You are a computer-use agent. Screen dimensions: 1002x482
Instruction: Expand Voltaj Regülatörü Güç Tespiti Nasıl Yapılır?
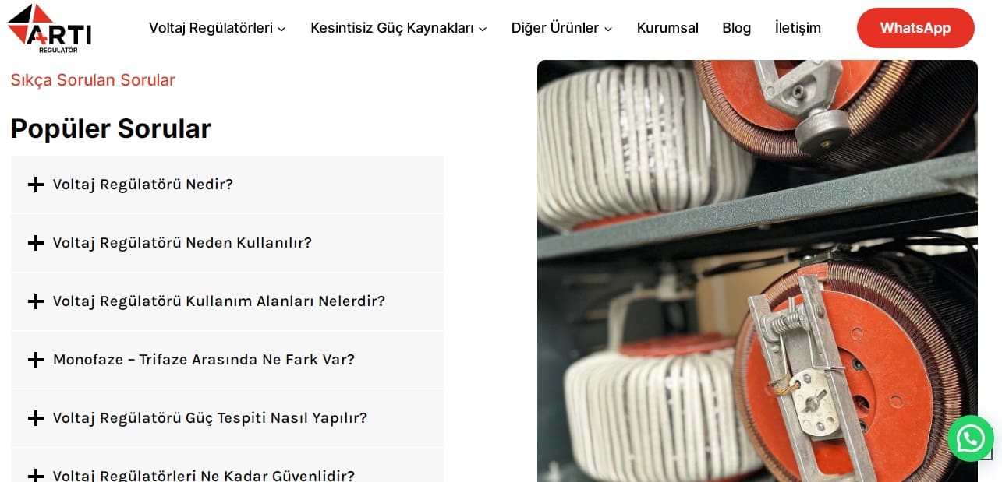coord(227,418)
